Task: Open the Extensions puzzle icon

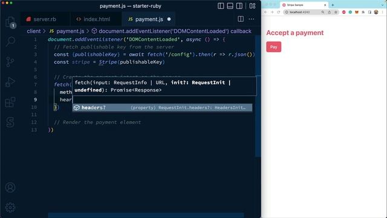Action: [x=363, y=12]
